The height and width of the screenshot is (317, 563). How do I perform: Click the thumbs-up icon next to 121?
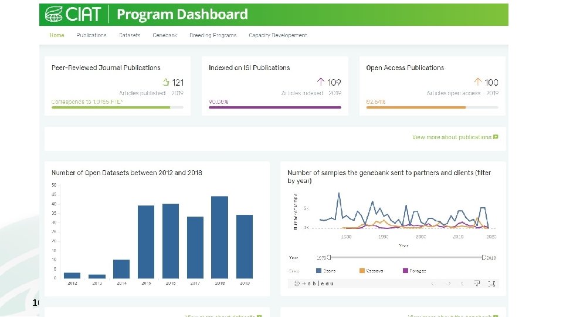point(165,82)
